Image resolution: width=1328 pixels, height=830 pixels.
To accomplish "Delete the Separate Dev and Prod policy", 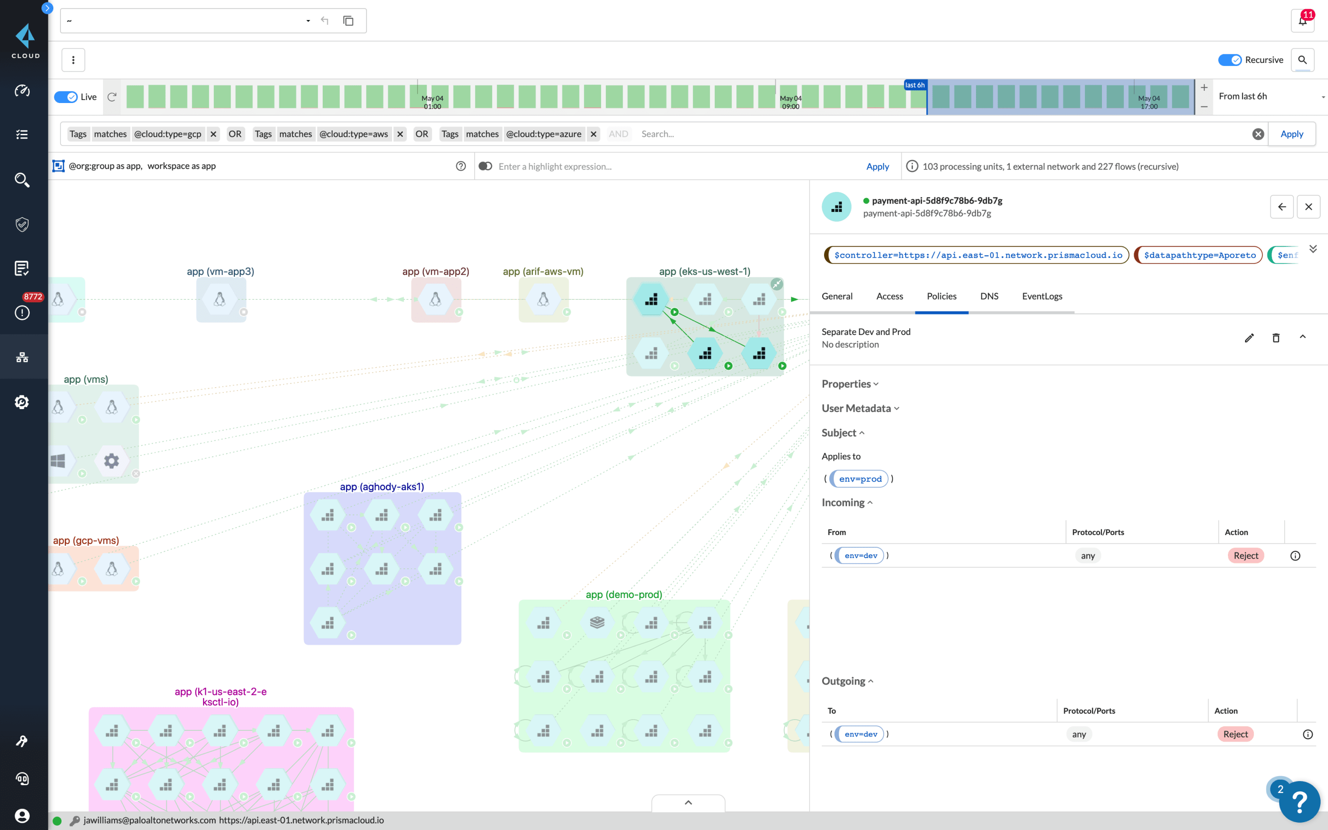I will (x=1276, y=337).
